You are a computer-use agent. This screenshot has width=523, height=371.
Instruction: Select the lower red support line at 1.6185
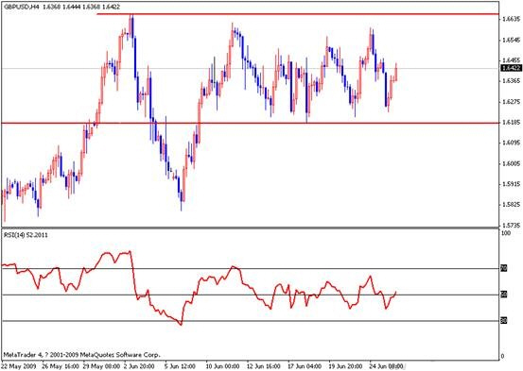(x=251, y=124)
